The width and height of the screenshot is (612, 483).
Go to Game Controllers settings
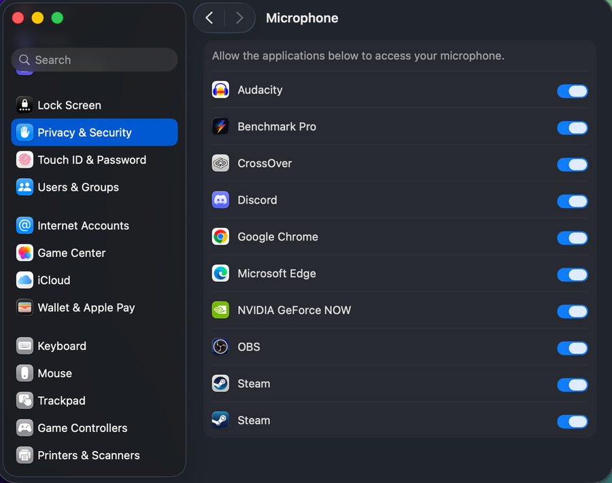click(x=95, y=428)
